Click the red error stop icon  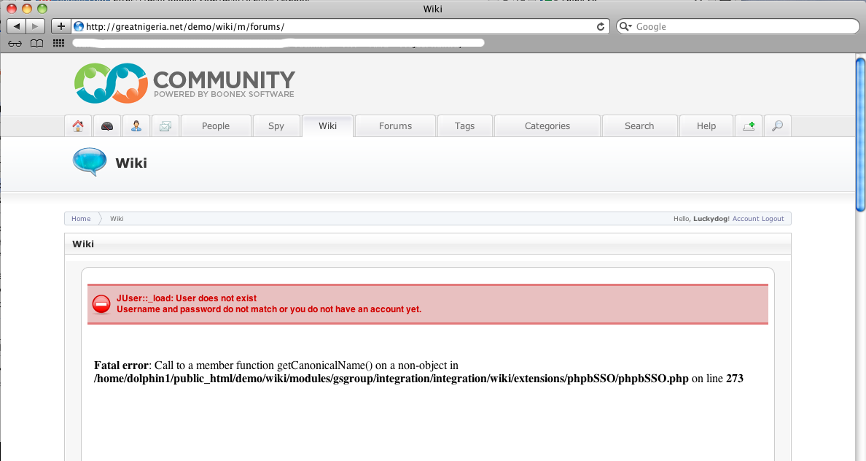[x=101, y=304]
